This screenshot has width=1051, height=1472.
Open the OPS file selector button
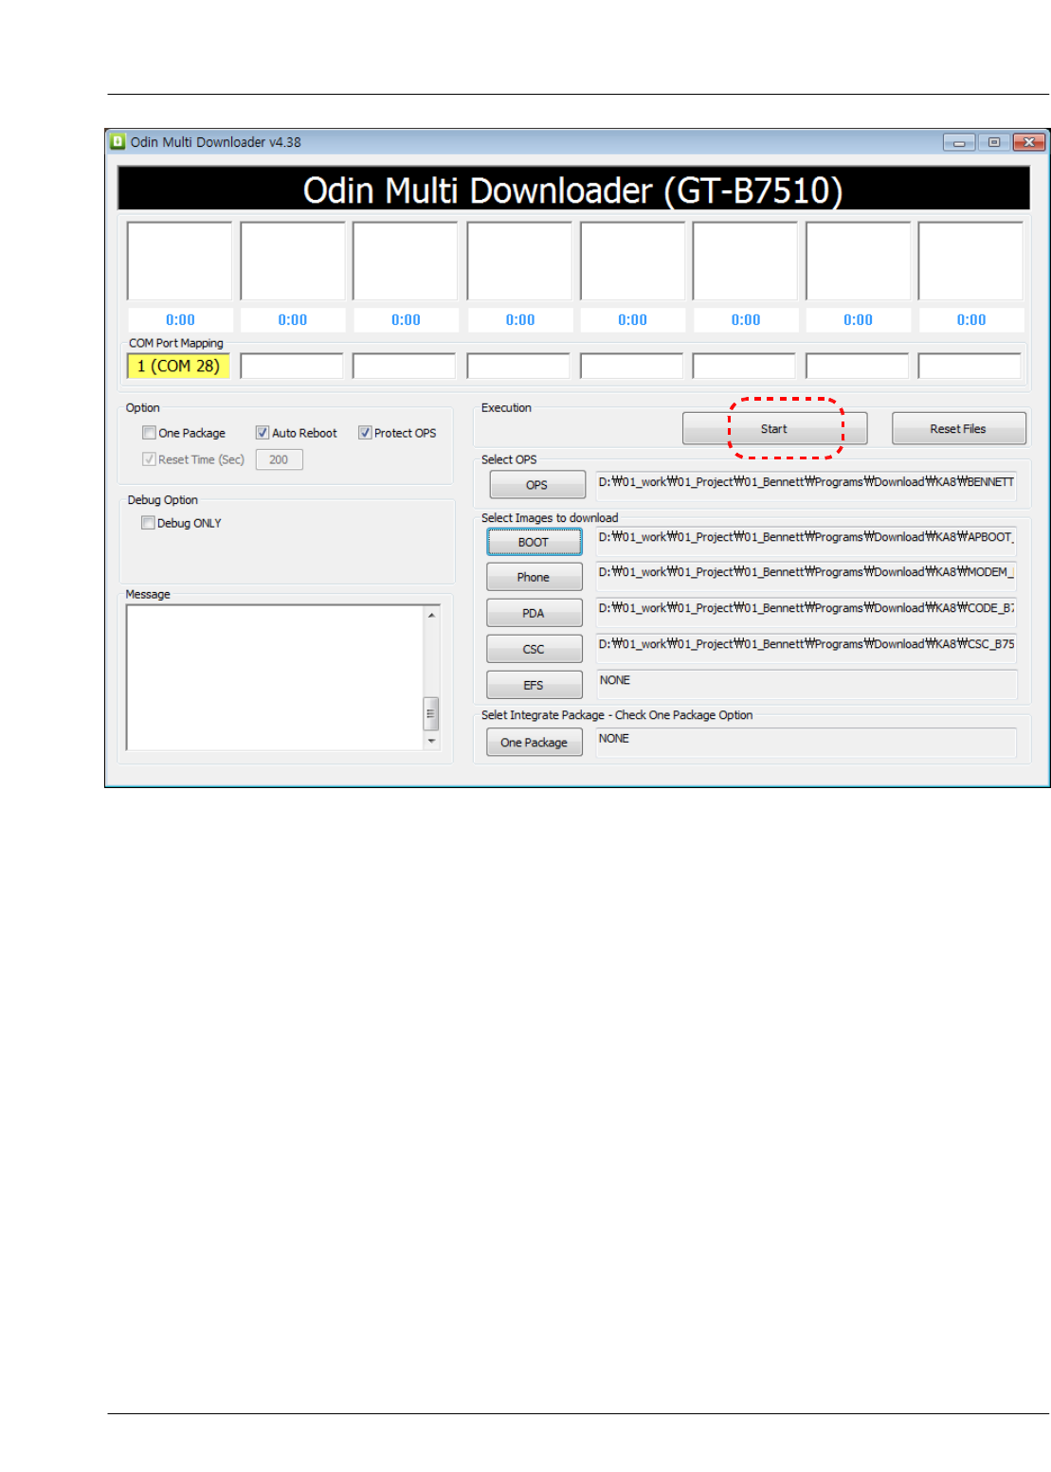pos(537,484)
